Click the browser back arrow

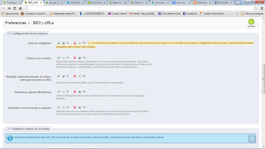(3, 8)
